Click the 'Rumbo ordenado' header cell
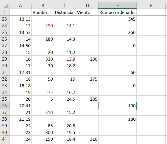167x144 pixels. (117, 12)
